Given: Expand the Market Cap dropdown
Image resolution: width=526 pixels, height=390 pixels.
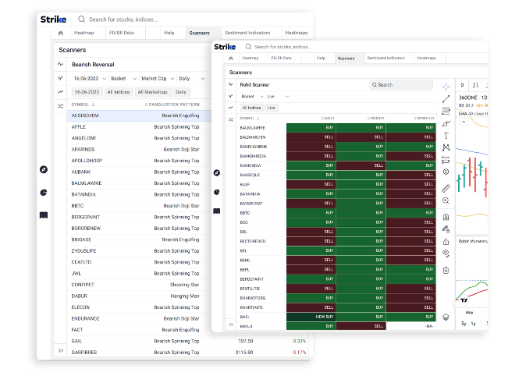Looking at the screenshot, I should (158, 79).
